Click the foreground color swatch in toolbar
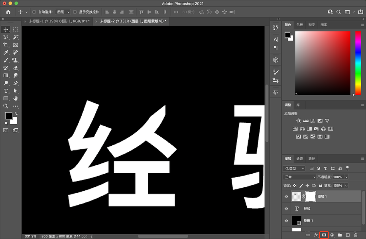Screen dimensions: 366x239 (9, 116)
